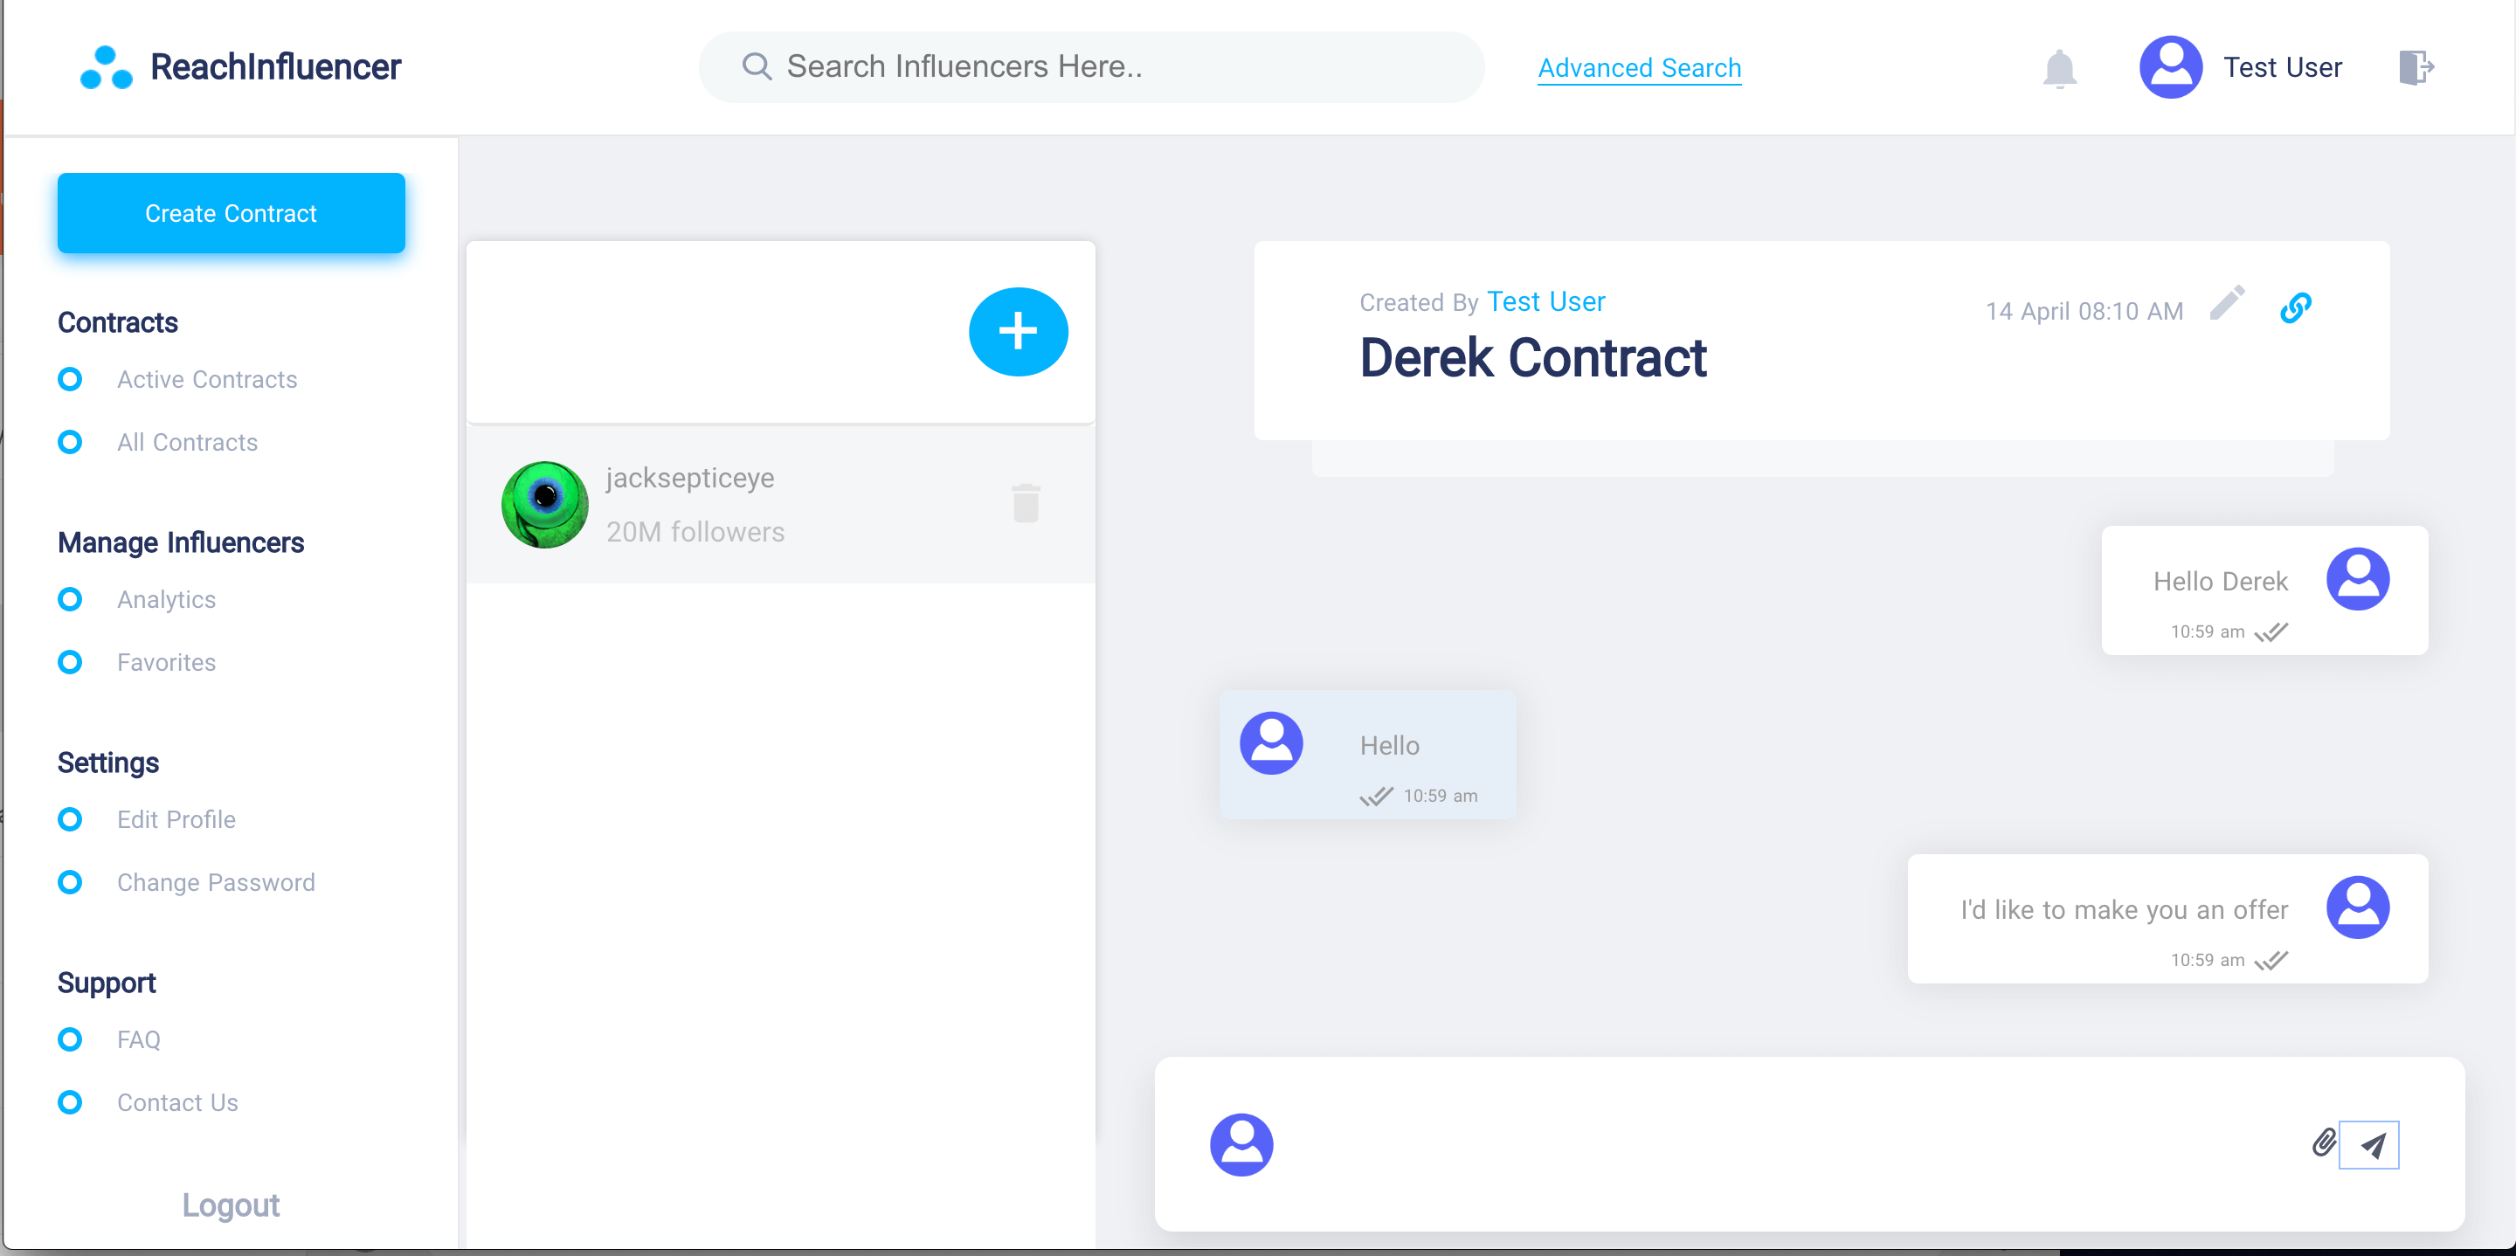The width and height of the screenshot is (2516, 1256).
Task: Select the Analytics radio bullet
Action: (69, 598)
